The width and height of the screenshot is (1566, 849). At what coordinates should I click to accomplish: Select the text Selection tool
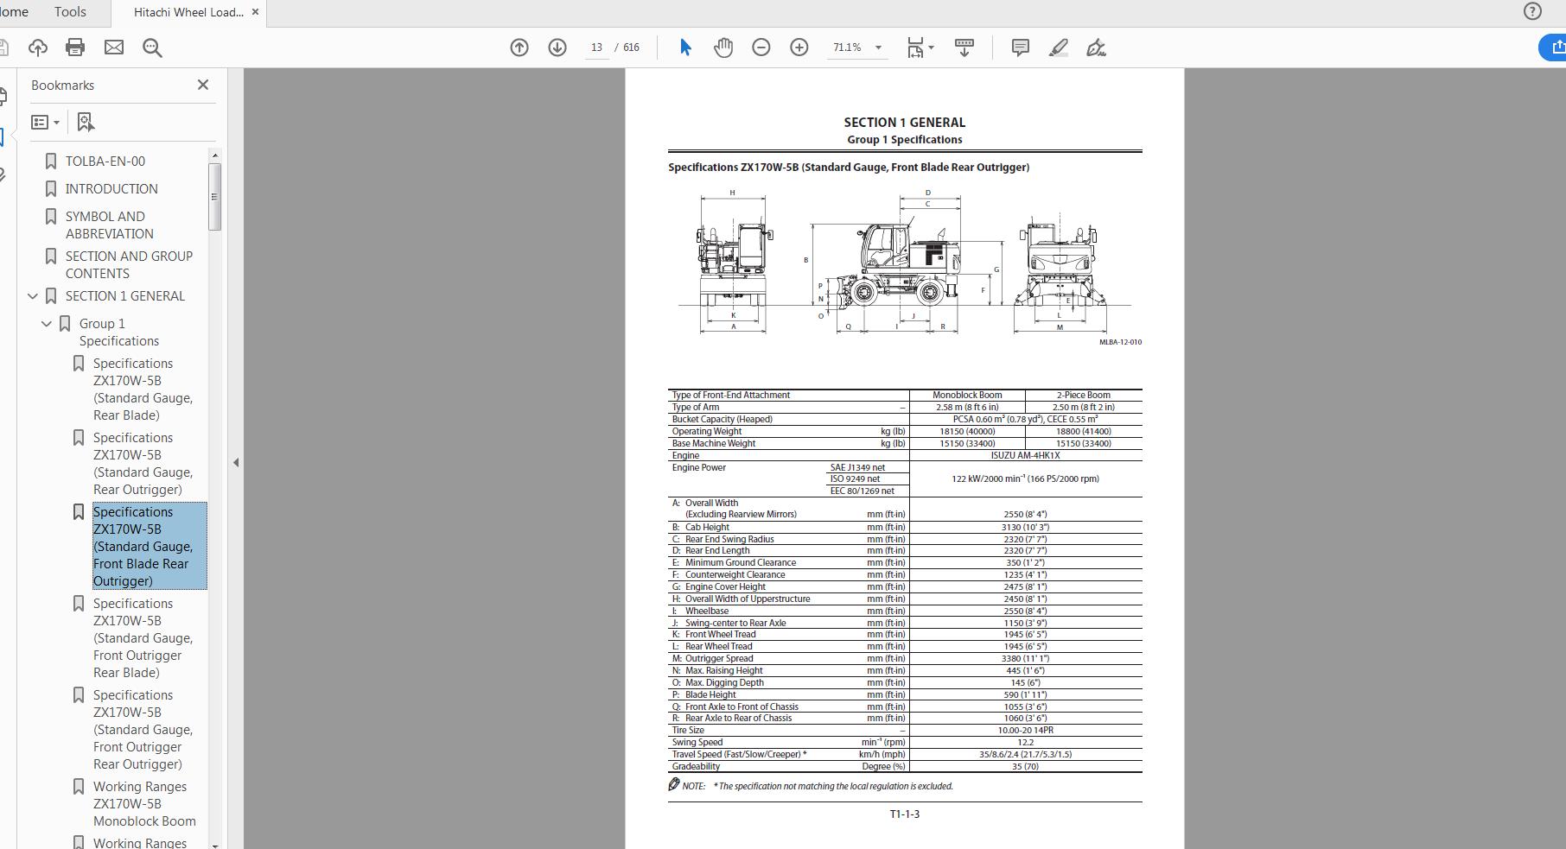tap(684, 48)
